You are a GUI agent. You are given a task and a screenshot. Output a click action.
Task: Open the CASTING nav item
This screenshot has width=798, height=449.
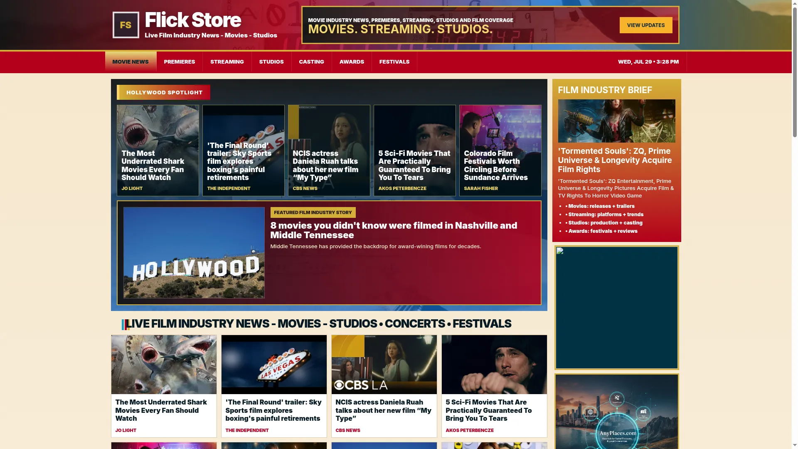(311, 62)
